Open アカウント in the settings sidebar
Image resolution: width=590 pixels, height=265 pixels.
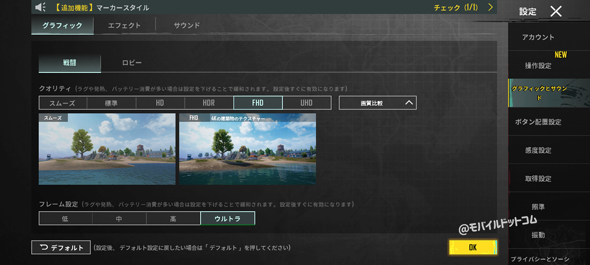pyautogui.click(x=538, y=37)
